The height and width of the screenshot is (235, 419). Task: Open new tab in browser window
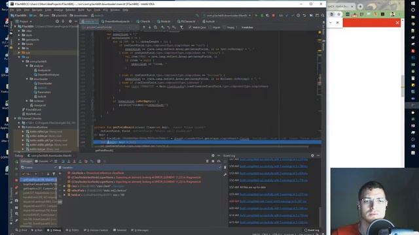[x=360, y=7]
